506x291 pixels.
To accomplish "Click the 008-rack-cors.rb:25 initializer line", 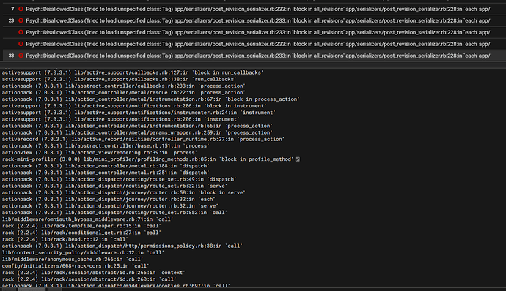I will (76, 266).
